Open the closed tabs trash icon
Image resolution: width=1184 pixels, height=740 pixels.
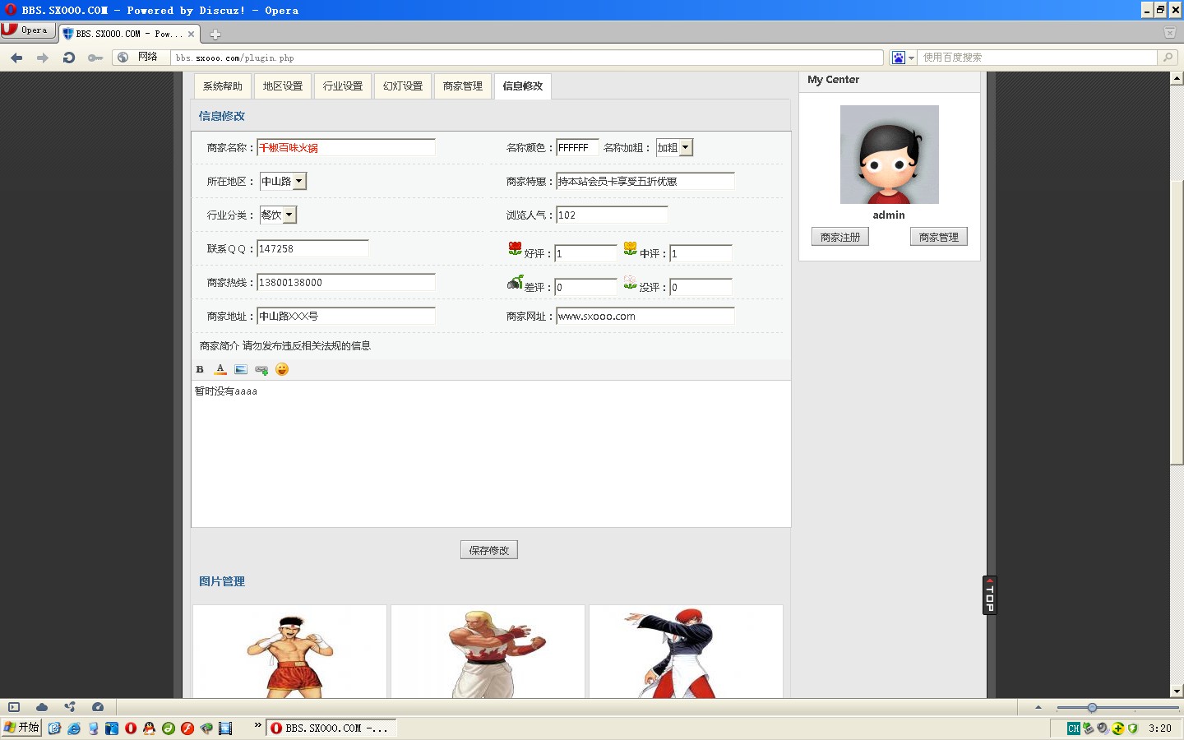1169,33
